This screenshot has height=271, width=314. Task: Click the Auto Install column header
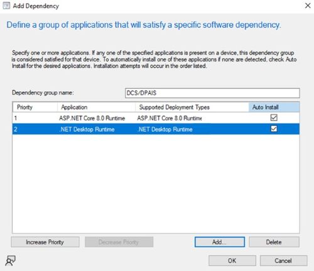(x=274, y=107)
